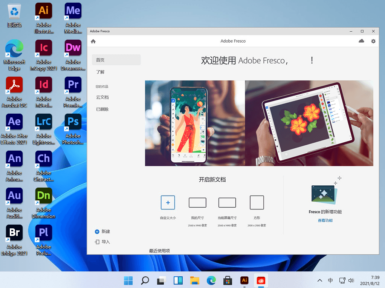Screen dimensions: 385x288
Task: Click the phone banner image
Action: click(195, 123)
